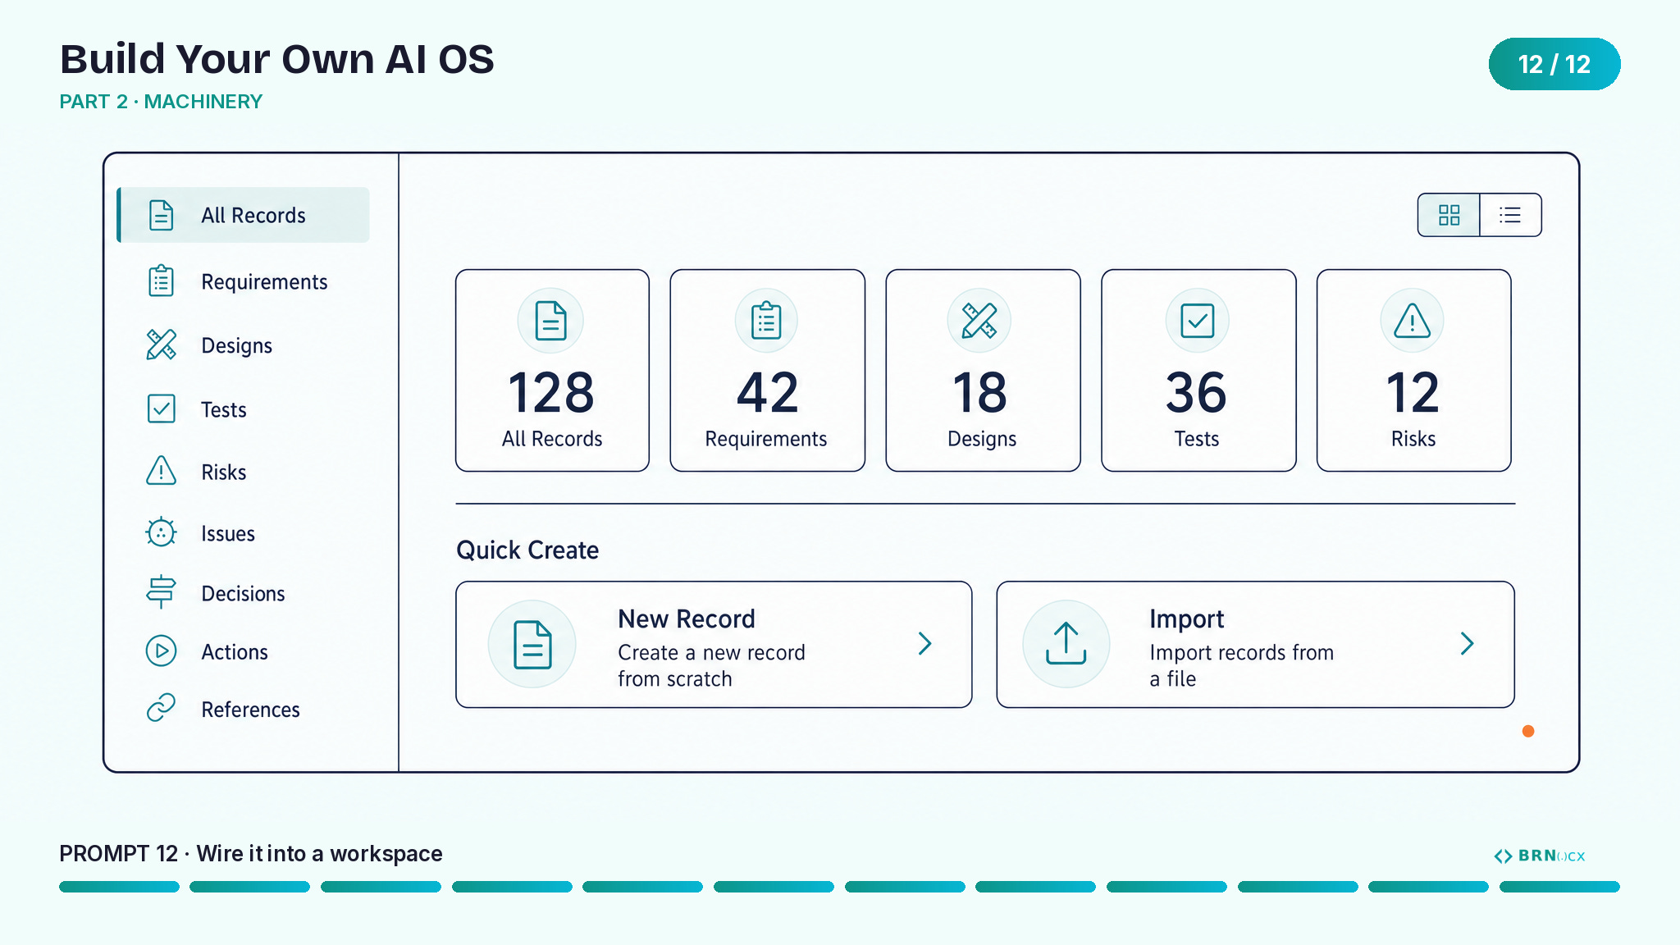Select All Records in the sidebar
The width and height of the screenshot is (1680, 945).
(x=244, y=215)
